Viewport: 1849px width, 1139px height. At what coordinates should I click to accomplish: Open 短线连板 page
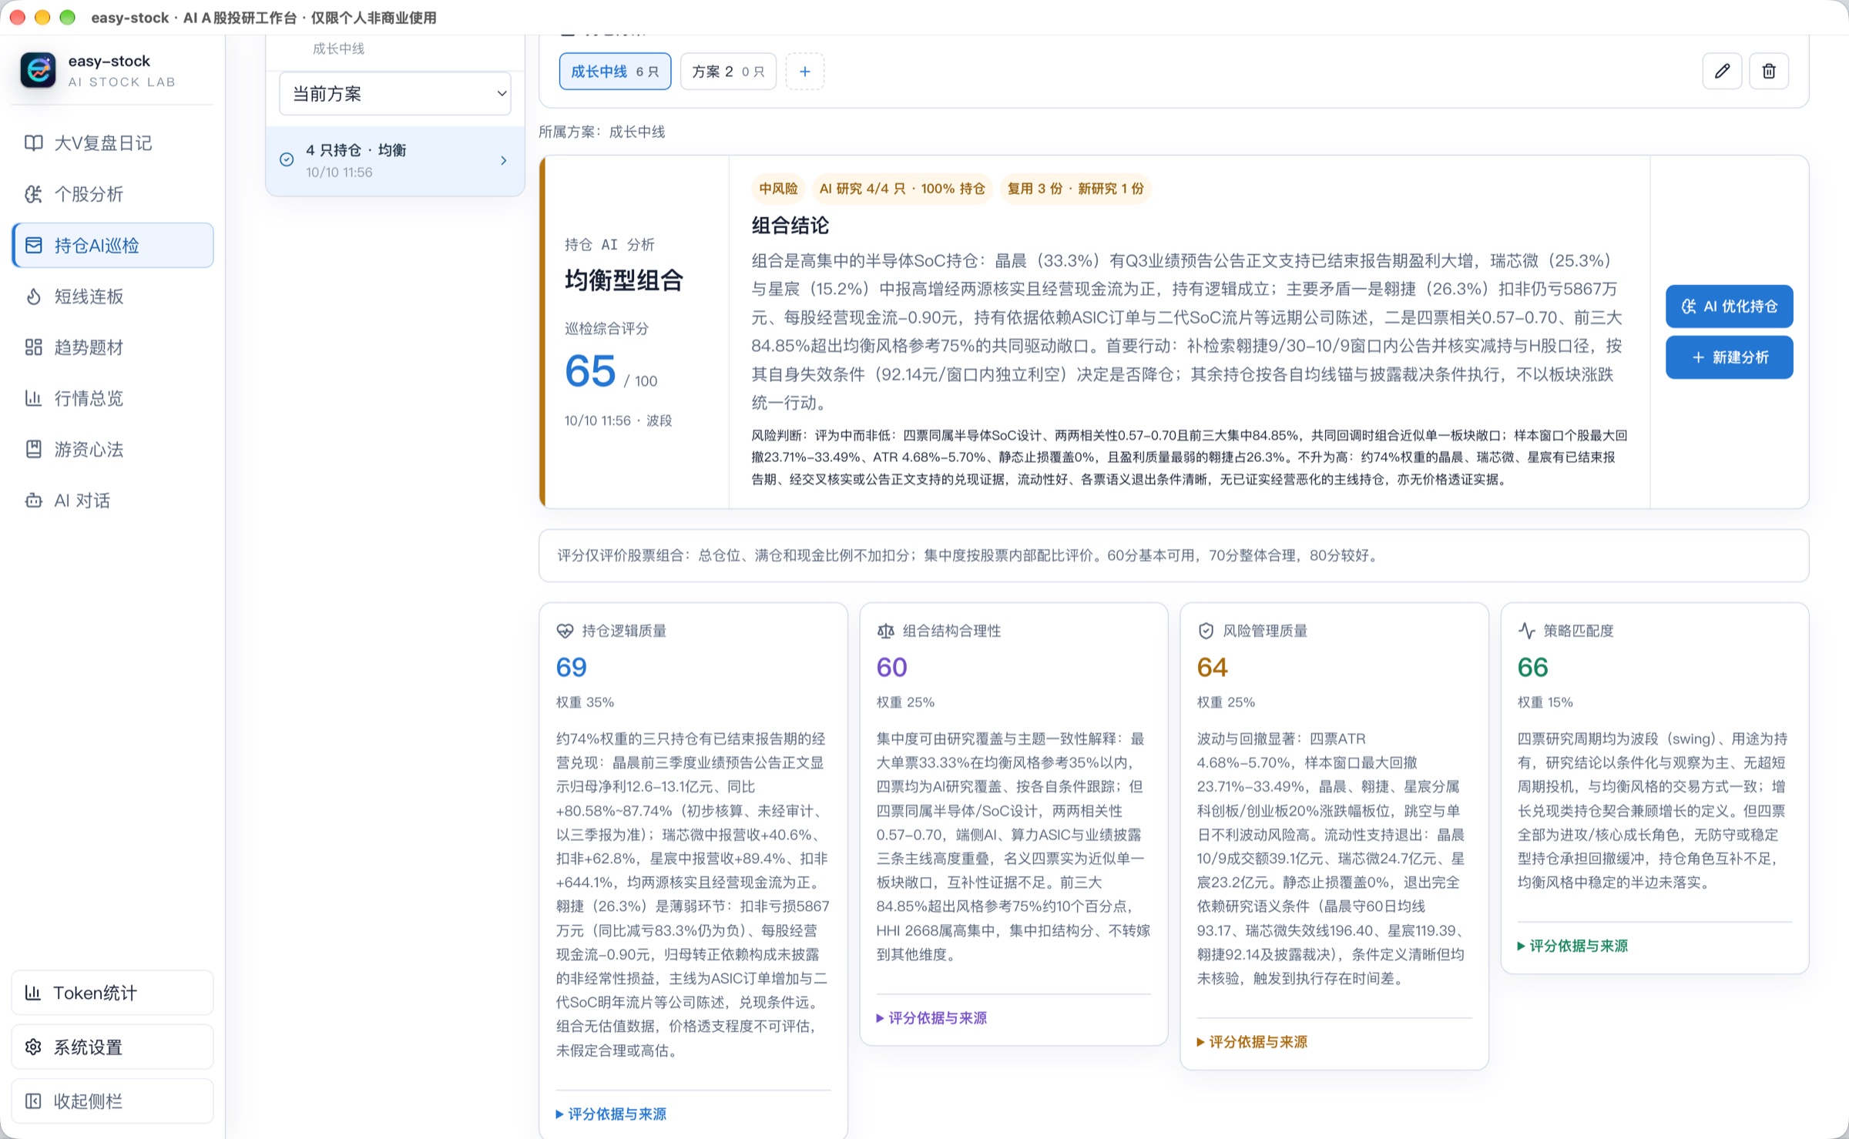(112, 296)
